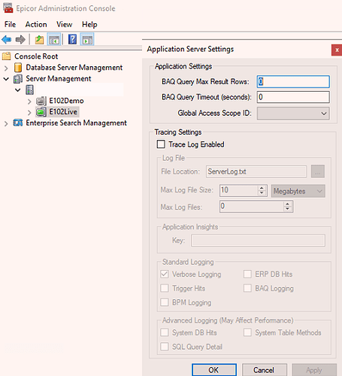342x376 pixels.
Task: Toggle the Show/Hide Action Pane icon
Action: (x=87, y=40)
